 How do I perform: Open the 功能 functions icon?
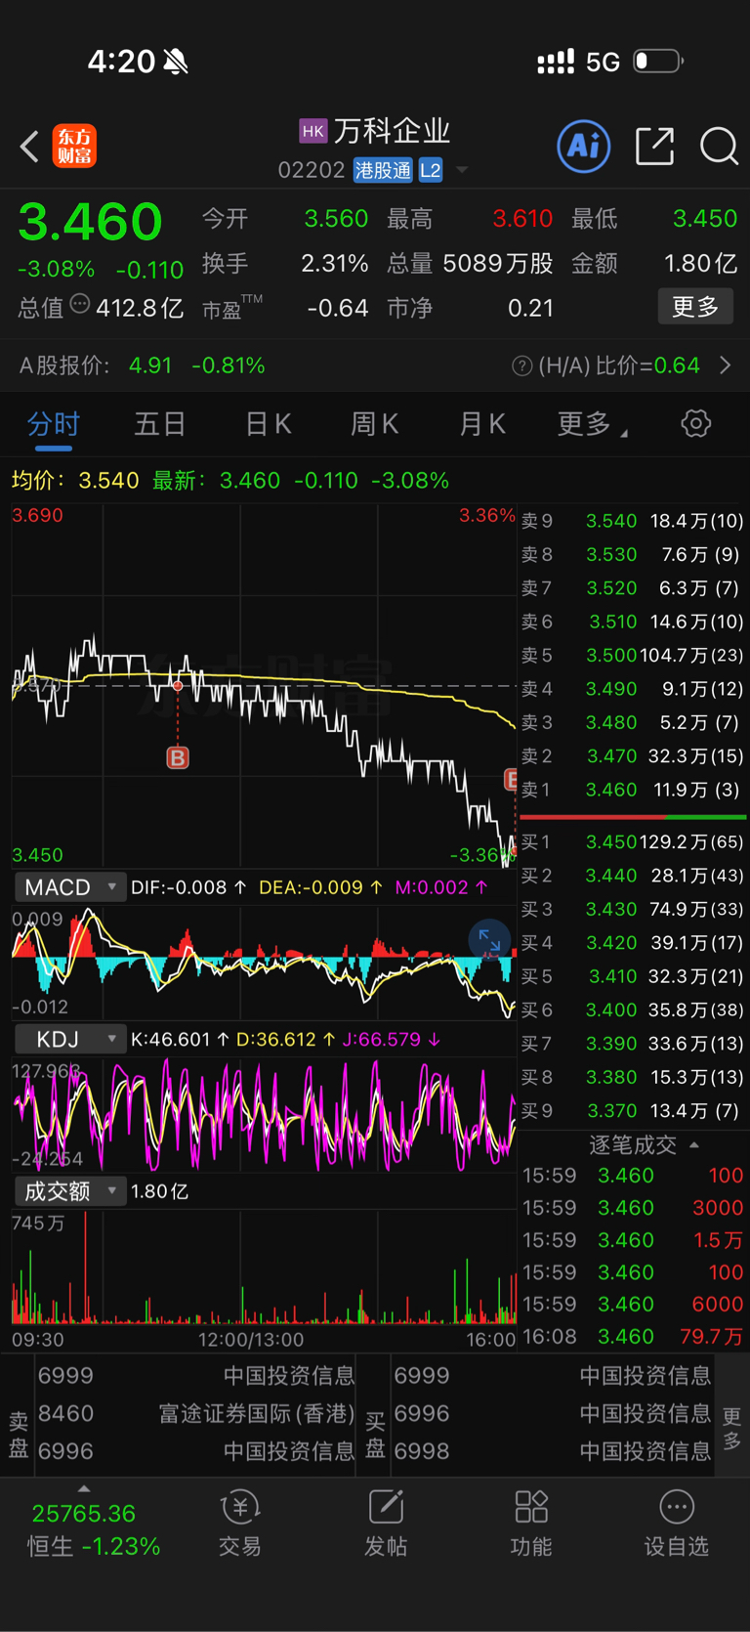(531, 1524)
